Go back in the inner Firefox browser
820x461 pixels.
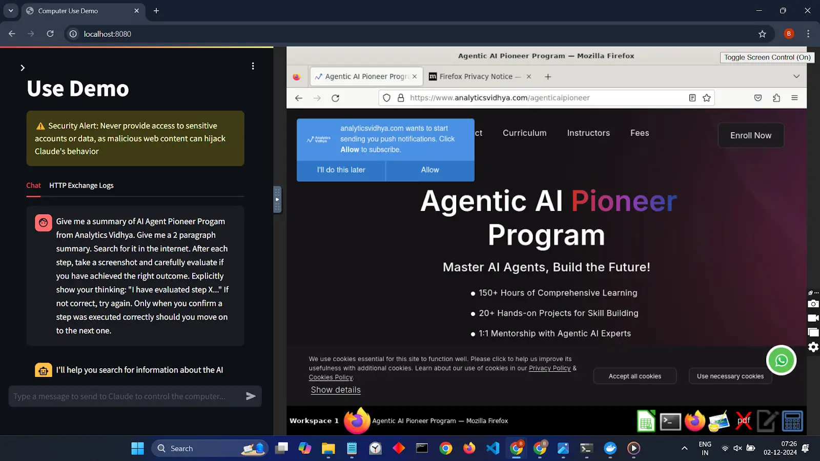[299, 98]
